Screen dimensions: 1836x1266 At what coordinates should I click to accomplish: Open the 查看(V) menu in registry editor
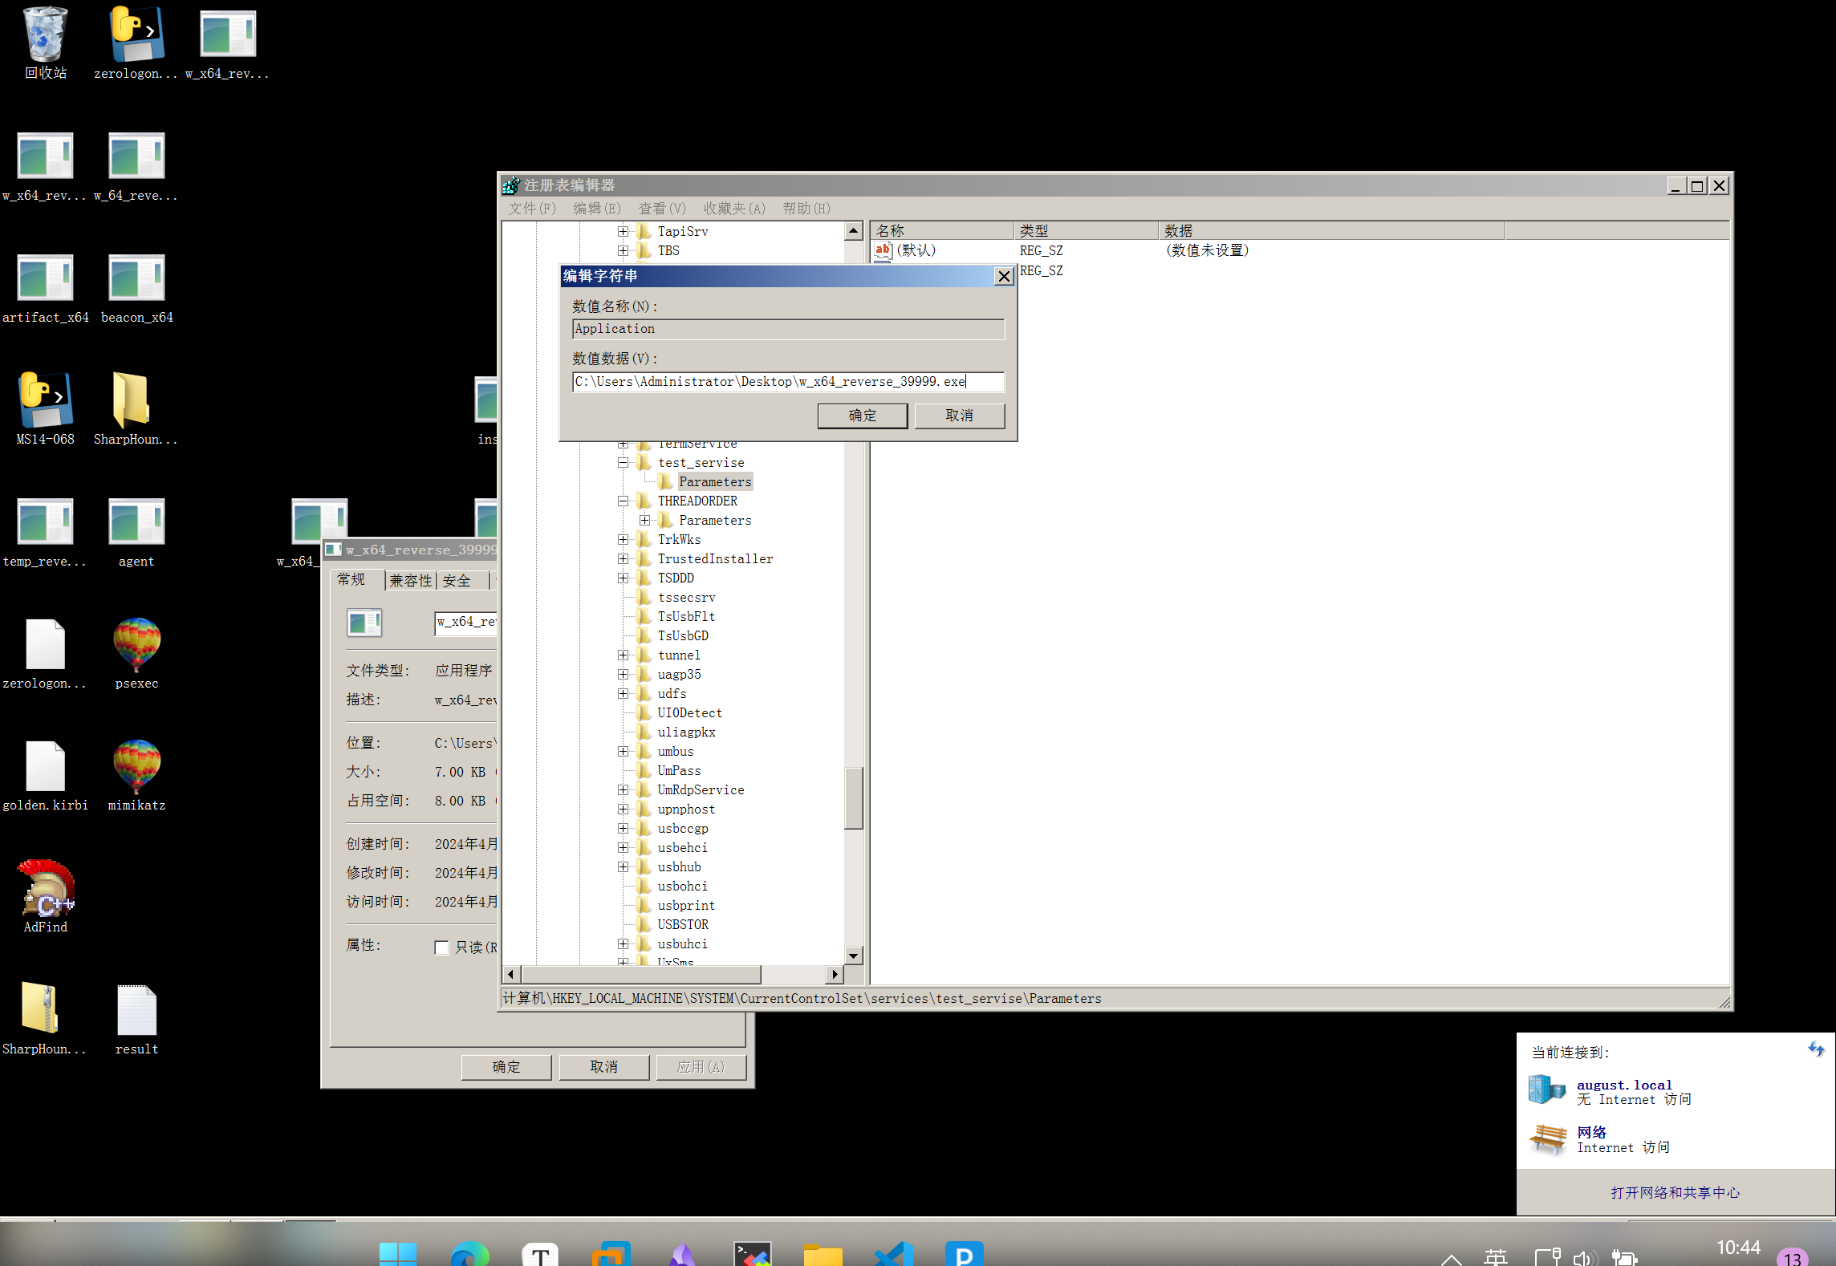(x=662, y=209)
